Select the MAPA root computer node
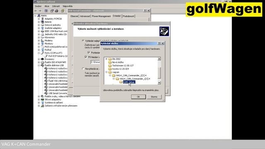 (x=43, y=16)
